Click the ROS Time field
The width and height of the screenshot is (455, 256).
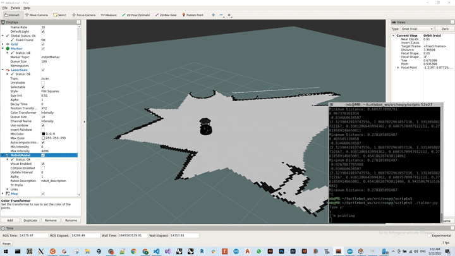tap(33, 236)
